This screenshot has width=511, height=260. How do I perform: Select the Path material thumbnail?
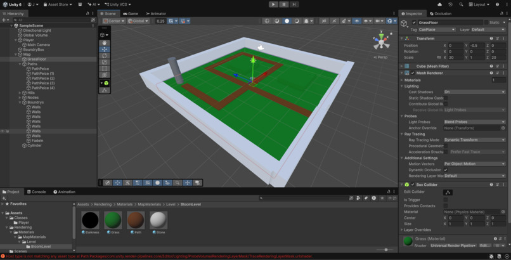point(136,220)
